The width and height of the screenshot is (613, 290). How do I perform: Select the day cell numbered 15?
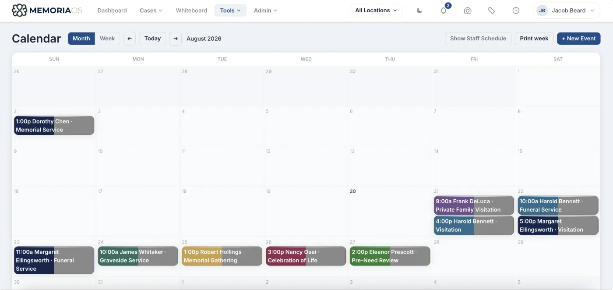[x=558, y=166]
